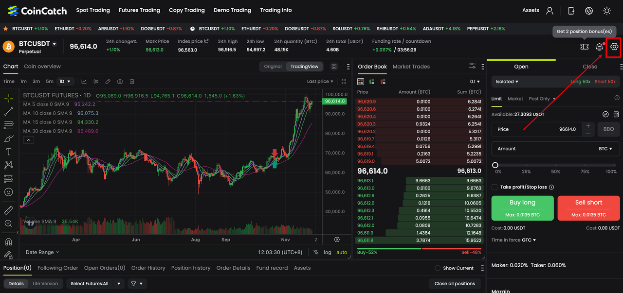Click the notification bell icon
Image resolution: width=623 pixels, height=293 pixels.
coord(600,47)
